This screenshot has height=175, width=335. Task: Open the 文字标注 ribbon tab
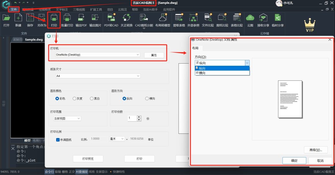pos(62,10)
